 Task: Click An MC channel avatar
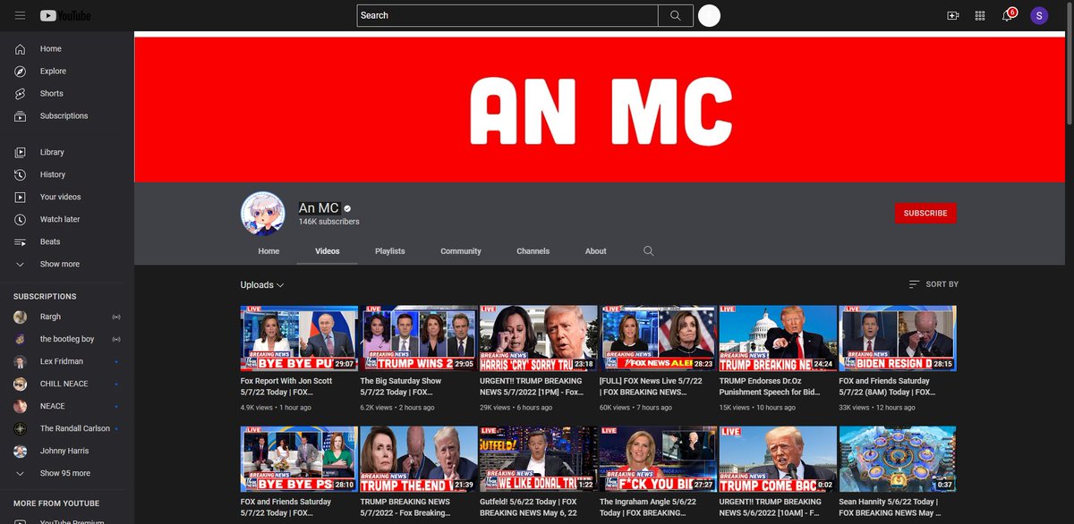coord(262,213)
